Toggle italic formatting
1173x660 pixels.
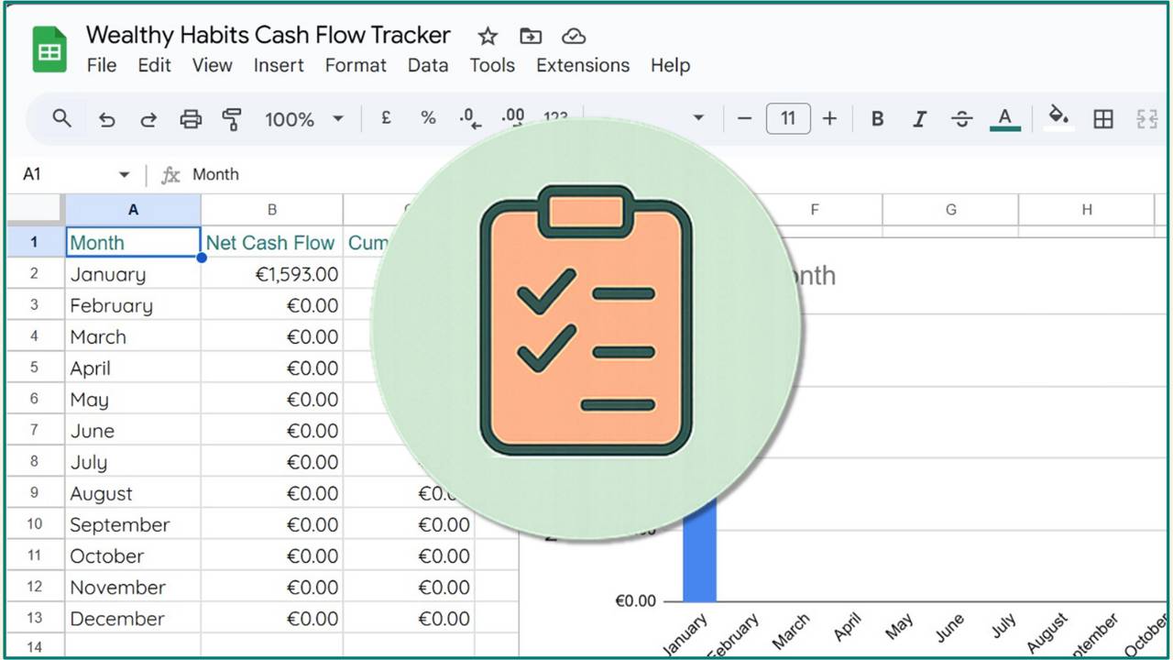coord(919,119)
